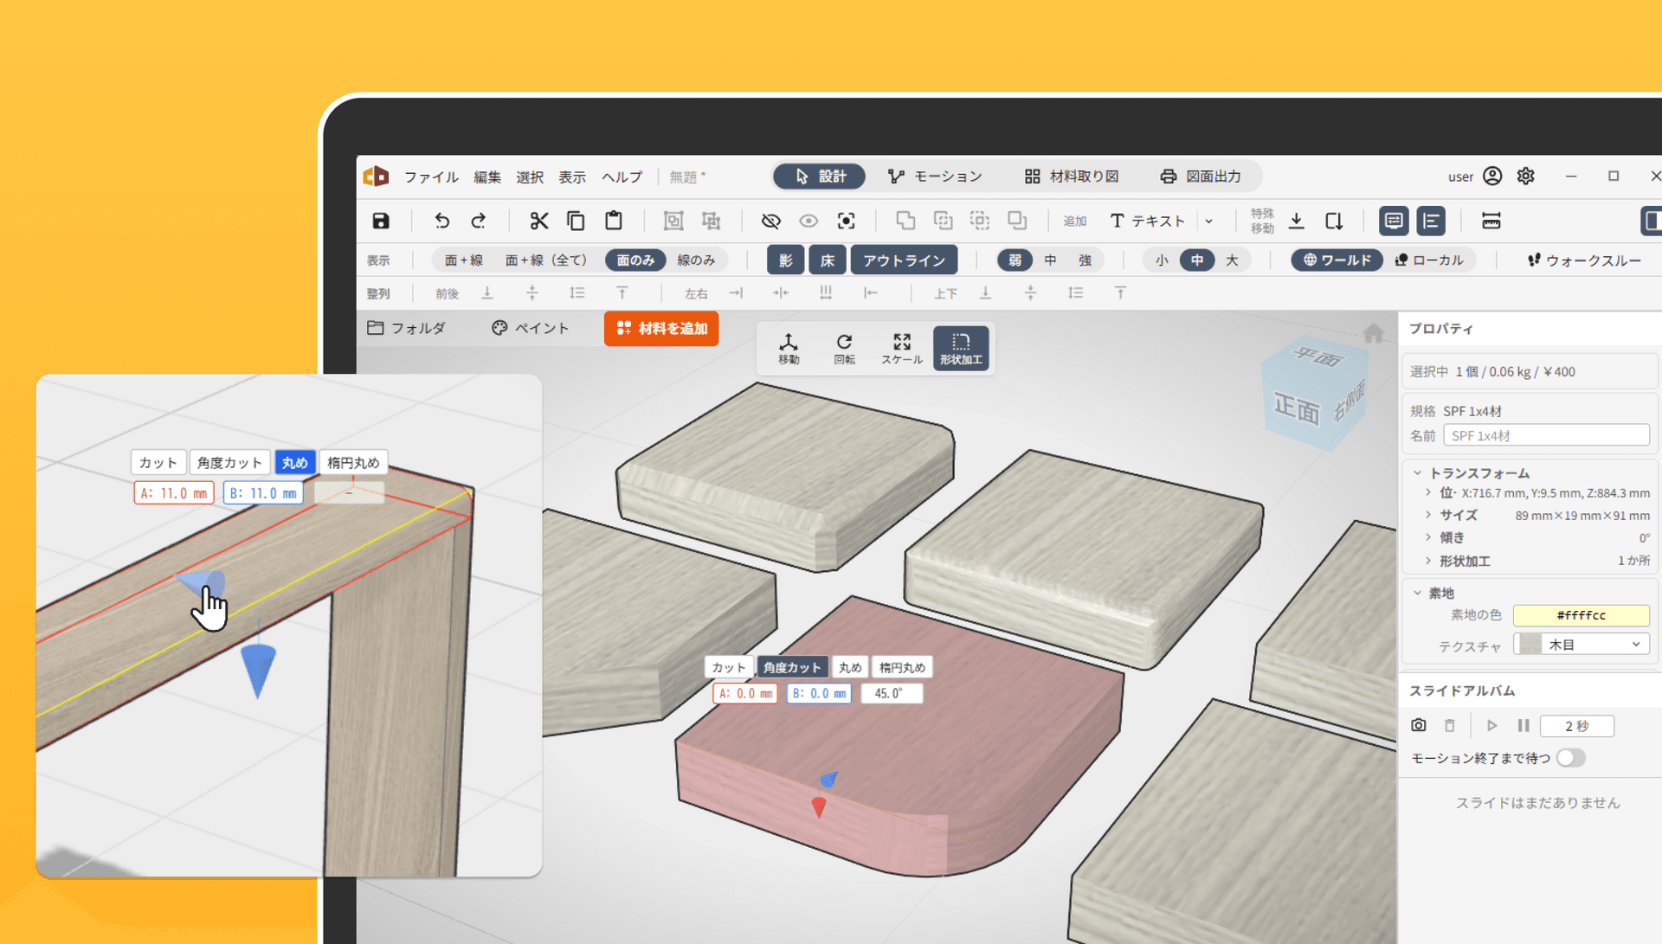Toggle the 床 floor display
The height and width of the screenshot is (944, 1662).
click(828, 260)
